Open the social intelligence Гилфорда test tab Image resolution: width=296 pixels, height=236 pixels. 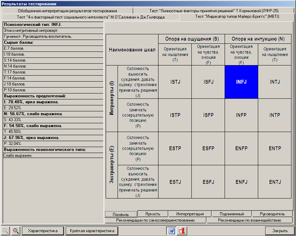pos(91,17)
